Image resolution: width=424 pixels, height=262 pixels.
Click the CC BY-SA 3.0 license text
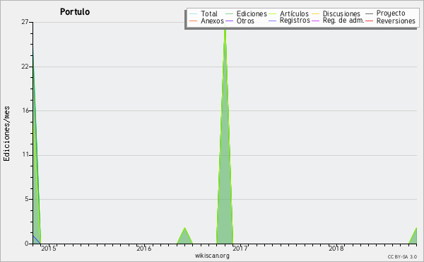[402, 256]
